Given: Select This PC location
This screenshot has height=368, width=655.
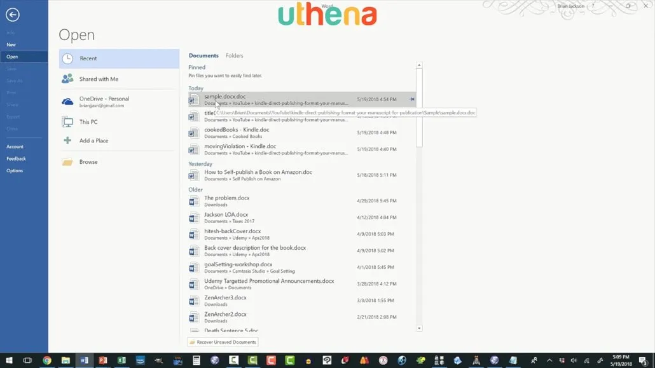Looking at the screenshot, I should click(x=119, y=122).
